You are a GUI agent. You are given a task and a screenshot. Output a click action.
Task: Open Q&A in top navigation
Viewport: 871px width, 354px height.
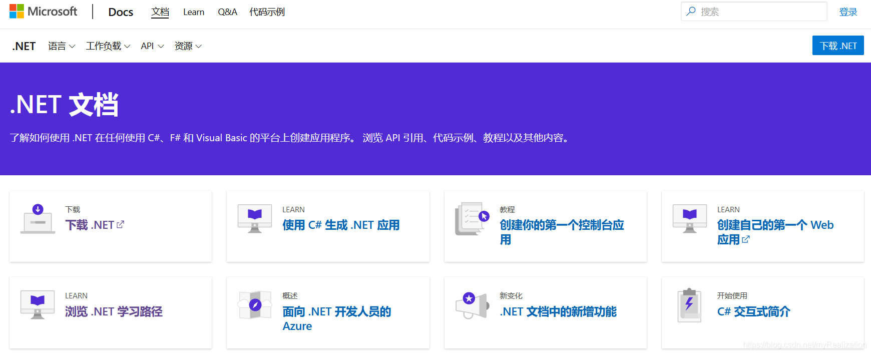click(227, 12)
